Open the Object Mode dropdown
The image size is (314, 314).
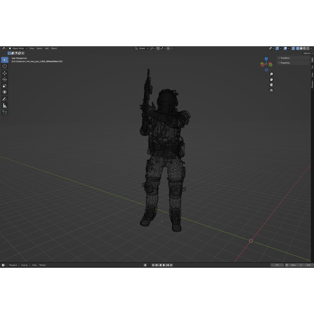18,49
